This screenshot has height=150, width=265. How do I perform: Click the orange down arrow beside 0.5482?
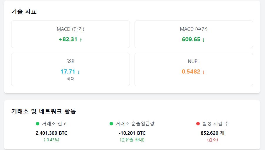pos(204,72)
